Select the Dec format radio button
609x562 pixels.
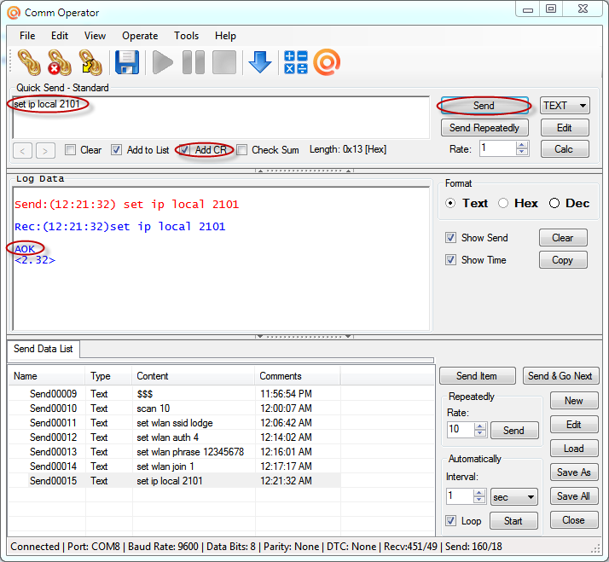[554, 203]
